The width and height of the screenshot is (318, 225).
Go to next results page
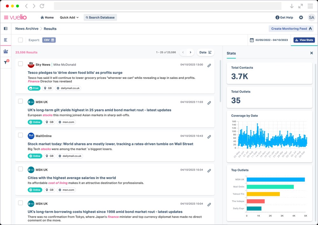[190, 52]
